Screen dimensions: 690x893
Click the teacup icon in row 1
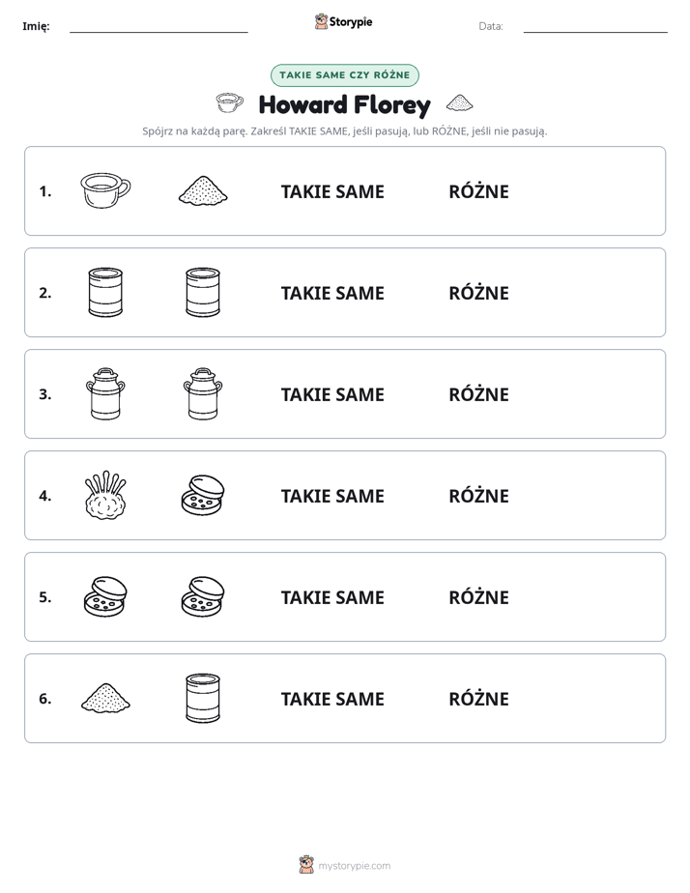point(105,190)
